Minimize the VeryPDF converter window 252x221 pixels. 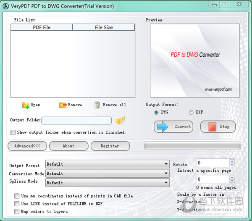[215, 5]
